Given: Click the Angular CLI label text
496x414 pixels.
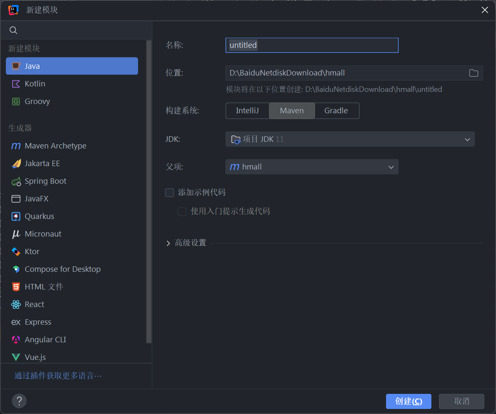Looking at the screenshot, I should pyautogui.click(x=46, y=340).
